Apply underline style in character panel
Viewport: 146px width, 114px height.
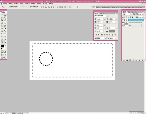pyautogui.click(x=113, y=35)
